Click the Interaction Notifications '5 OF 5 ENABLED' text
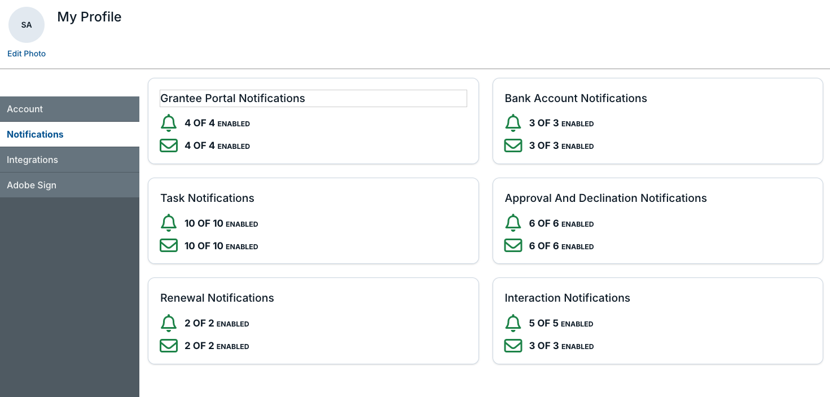 click(561, 324)
